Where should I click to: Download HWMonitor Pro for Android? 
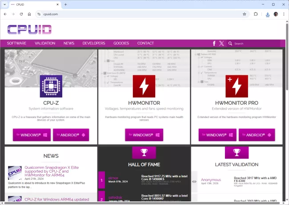pos(257,135)
